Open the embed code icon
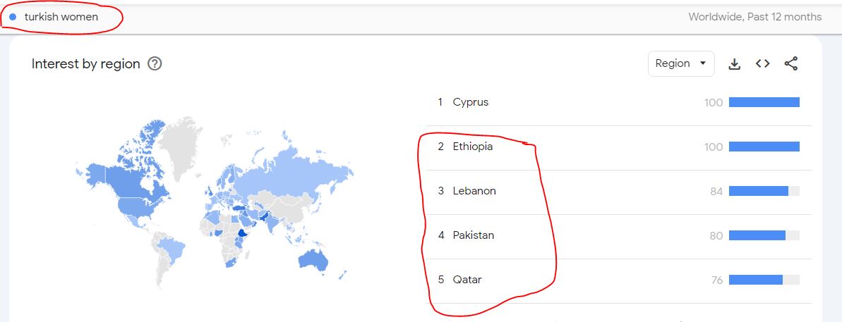This screenshot has height=322, width=842. click(x=762, y=64)
